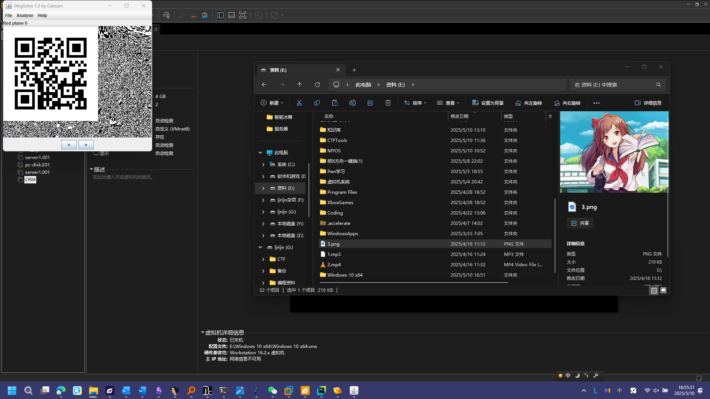This screenshot has height=399, width=710.
Task: Switch to details list view icon
Action: click(654, 290)
